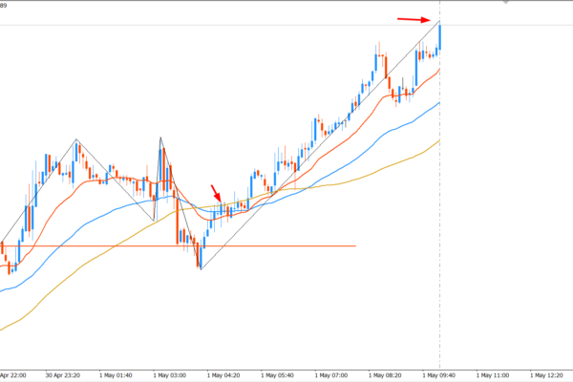Click the latest tall blue candlestick

click(439, 36)
